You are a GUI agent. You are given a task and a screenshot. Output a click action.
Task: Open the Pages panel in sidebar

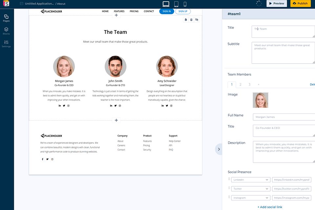pyautogui.click(x=6, y=18)
